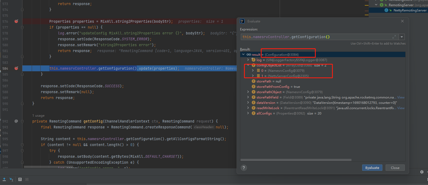The image size is (428, 185).
Task: Click 'createResponseCommand' on line 593
Action: point(168,127)
